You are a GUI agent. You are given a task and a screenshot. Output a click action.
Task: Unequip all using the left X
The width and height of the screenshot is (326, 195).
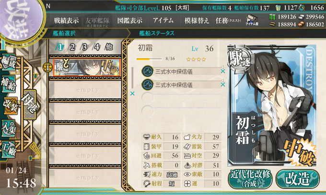pos(132,94)
